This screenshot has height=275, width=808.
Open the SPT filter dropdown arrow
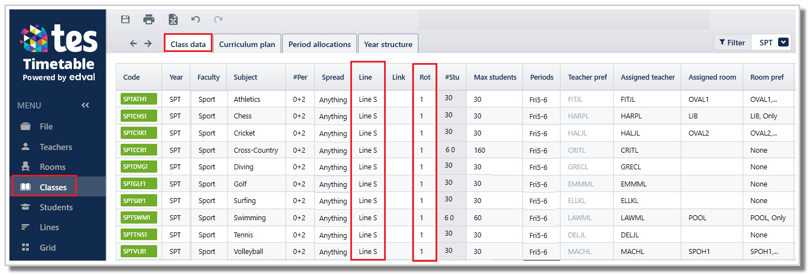tap(783, 42)
